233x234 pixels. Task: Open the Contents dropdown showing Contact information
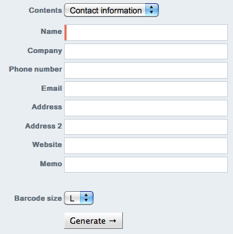[x=111, y=10]
